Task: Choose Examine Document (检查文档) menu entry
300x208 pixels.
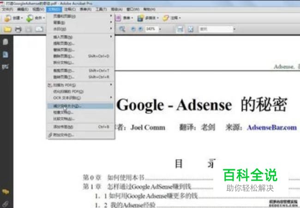Action: [x=81, y=112]
